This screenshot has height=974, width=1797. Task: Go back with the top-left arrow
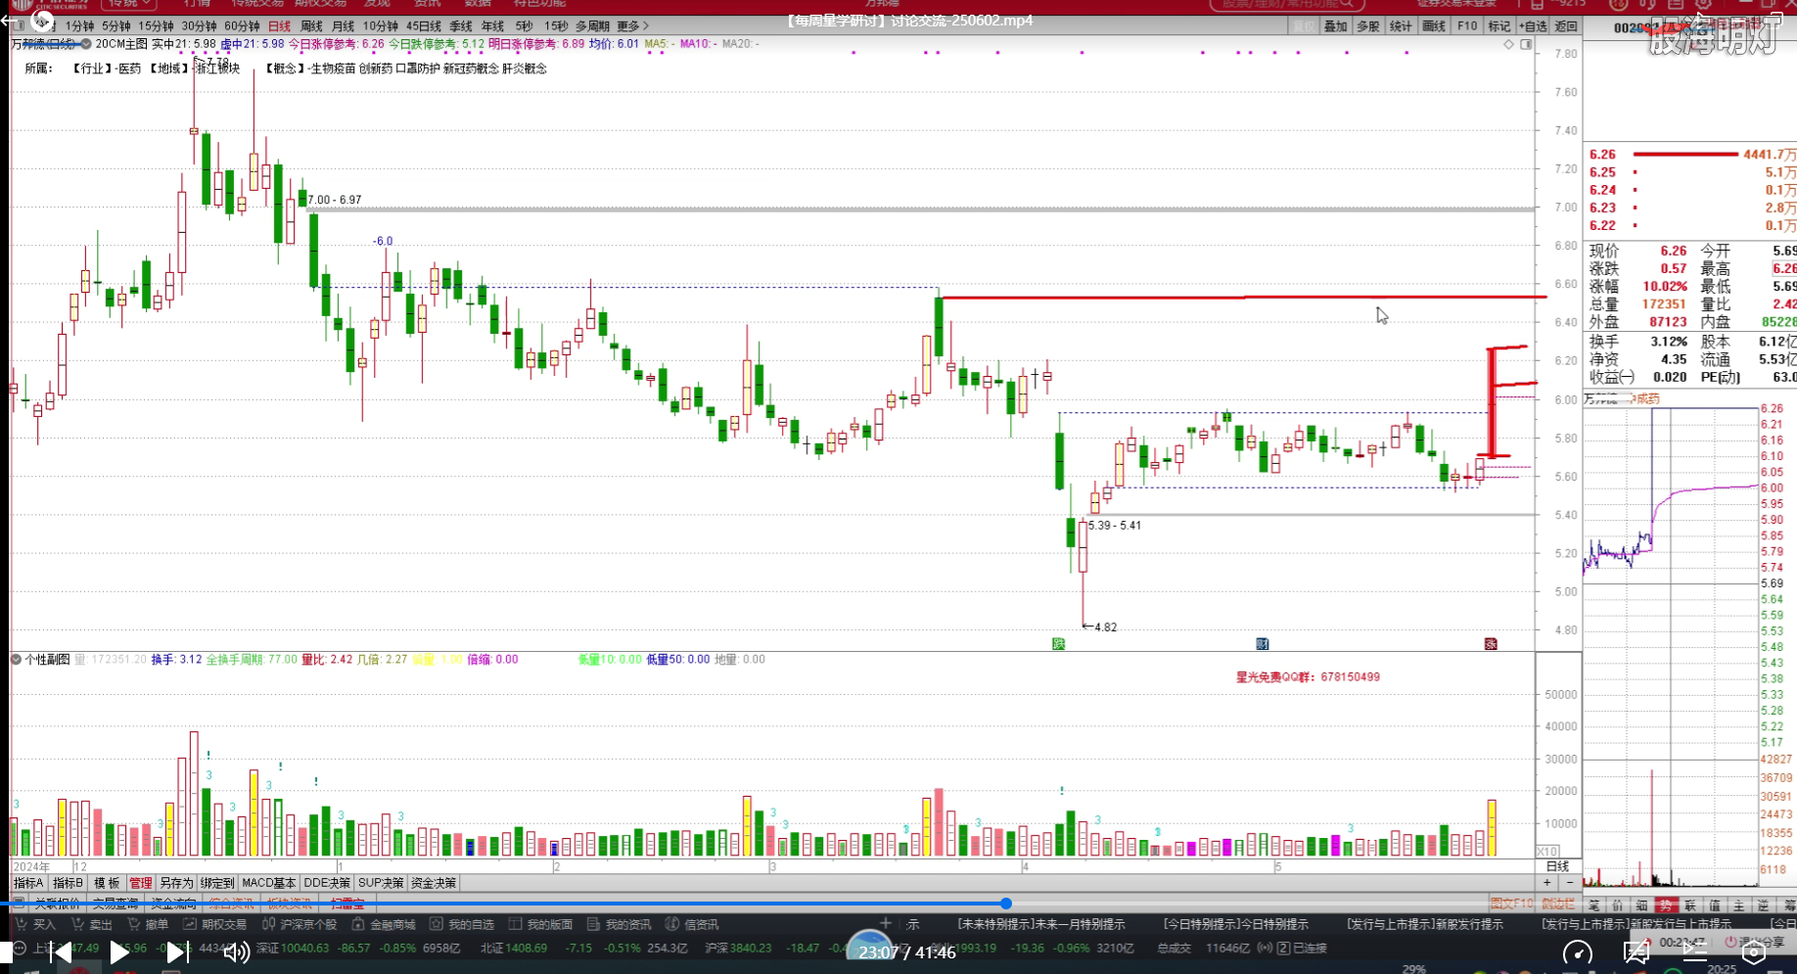coord(8,20)
